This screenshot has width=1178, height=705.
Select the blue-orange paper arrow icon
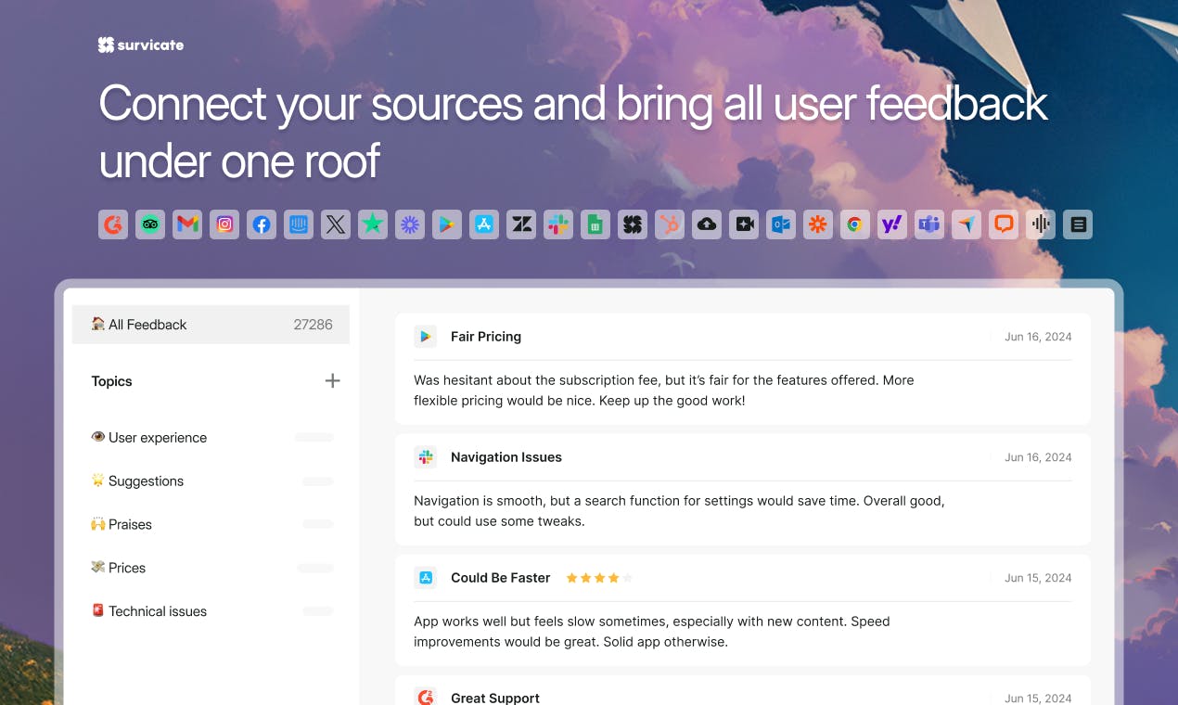click(x=967, y=224)
